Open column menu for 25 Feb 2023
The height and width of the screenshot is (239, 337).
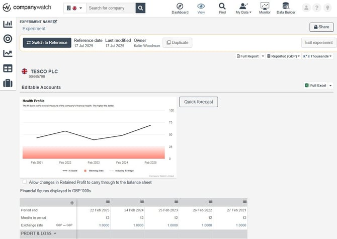pyautogui.click(x=176, y=201)
